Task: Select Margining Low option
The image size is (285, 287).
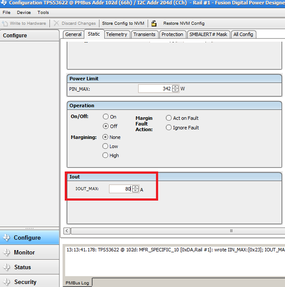Action: coord(105,146)
